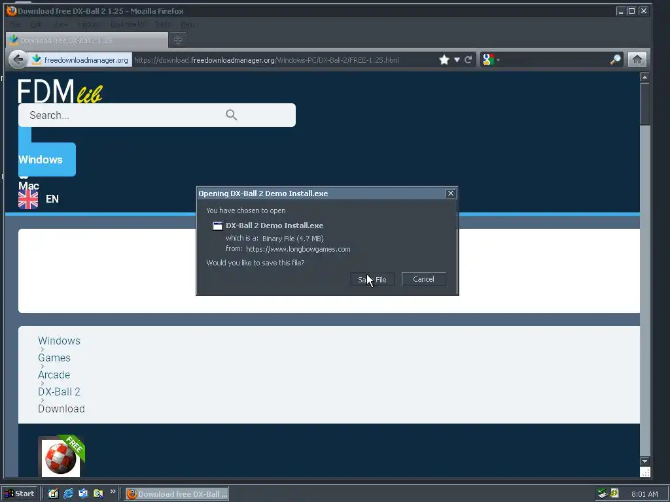Viewport: 670px width, 502px height.
Task: Open the EN language selector
Action: pyautogui.click(x=52, y=199)
